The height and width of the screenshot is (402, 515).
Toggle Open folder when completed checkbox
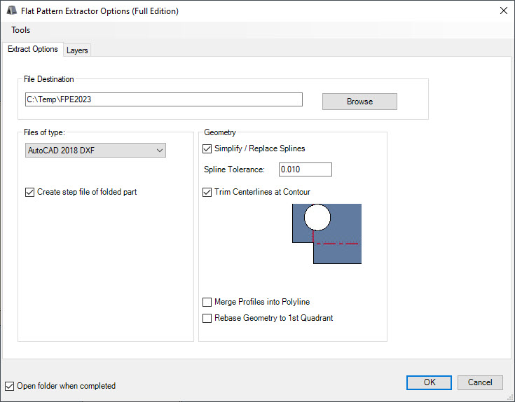(x=9, y=386)
